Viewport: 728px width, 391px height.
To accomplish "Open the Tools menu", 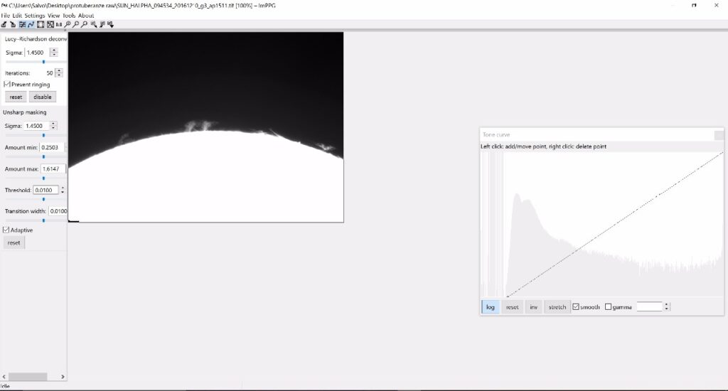I will pyautogui.click(x=68, y=15).
